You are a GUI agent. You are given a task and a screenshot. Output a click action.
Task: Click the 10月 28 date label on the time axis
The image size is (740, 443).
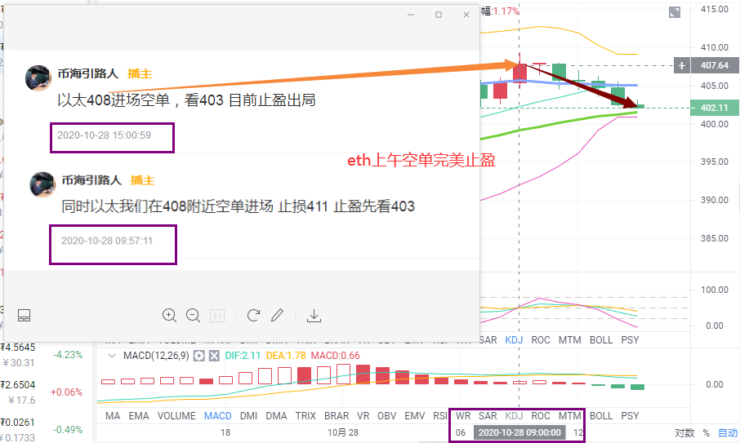click(x=342, y=432)
